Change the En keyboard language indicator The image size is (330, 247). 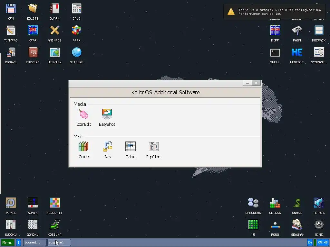point(310,242)
